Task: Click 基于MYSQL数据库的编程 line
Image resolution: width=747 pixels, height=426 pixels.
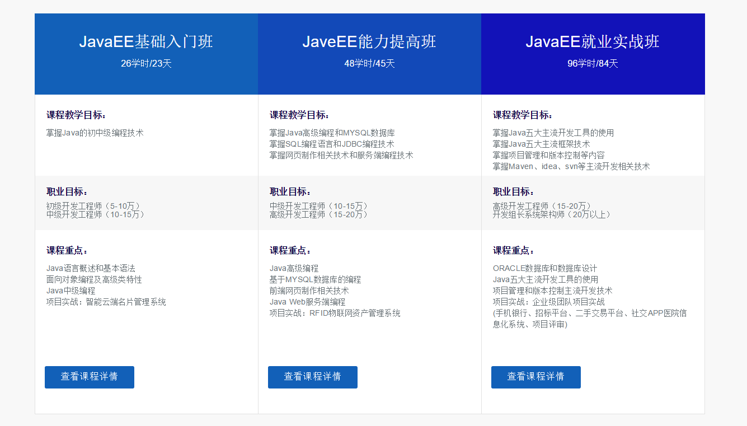Action: click(x=316, y=279)
